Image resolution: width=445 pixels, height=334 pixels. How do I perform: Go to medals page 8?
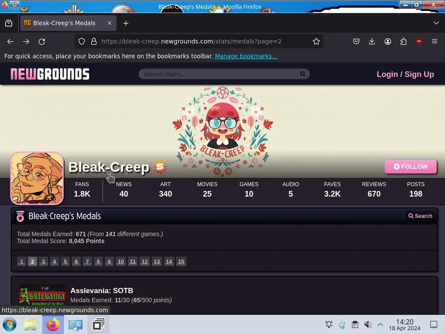(x=98, y=261)
